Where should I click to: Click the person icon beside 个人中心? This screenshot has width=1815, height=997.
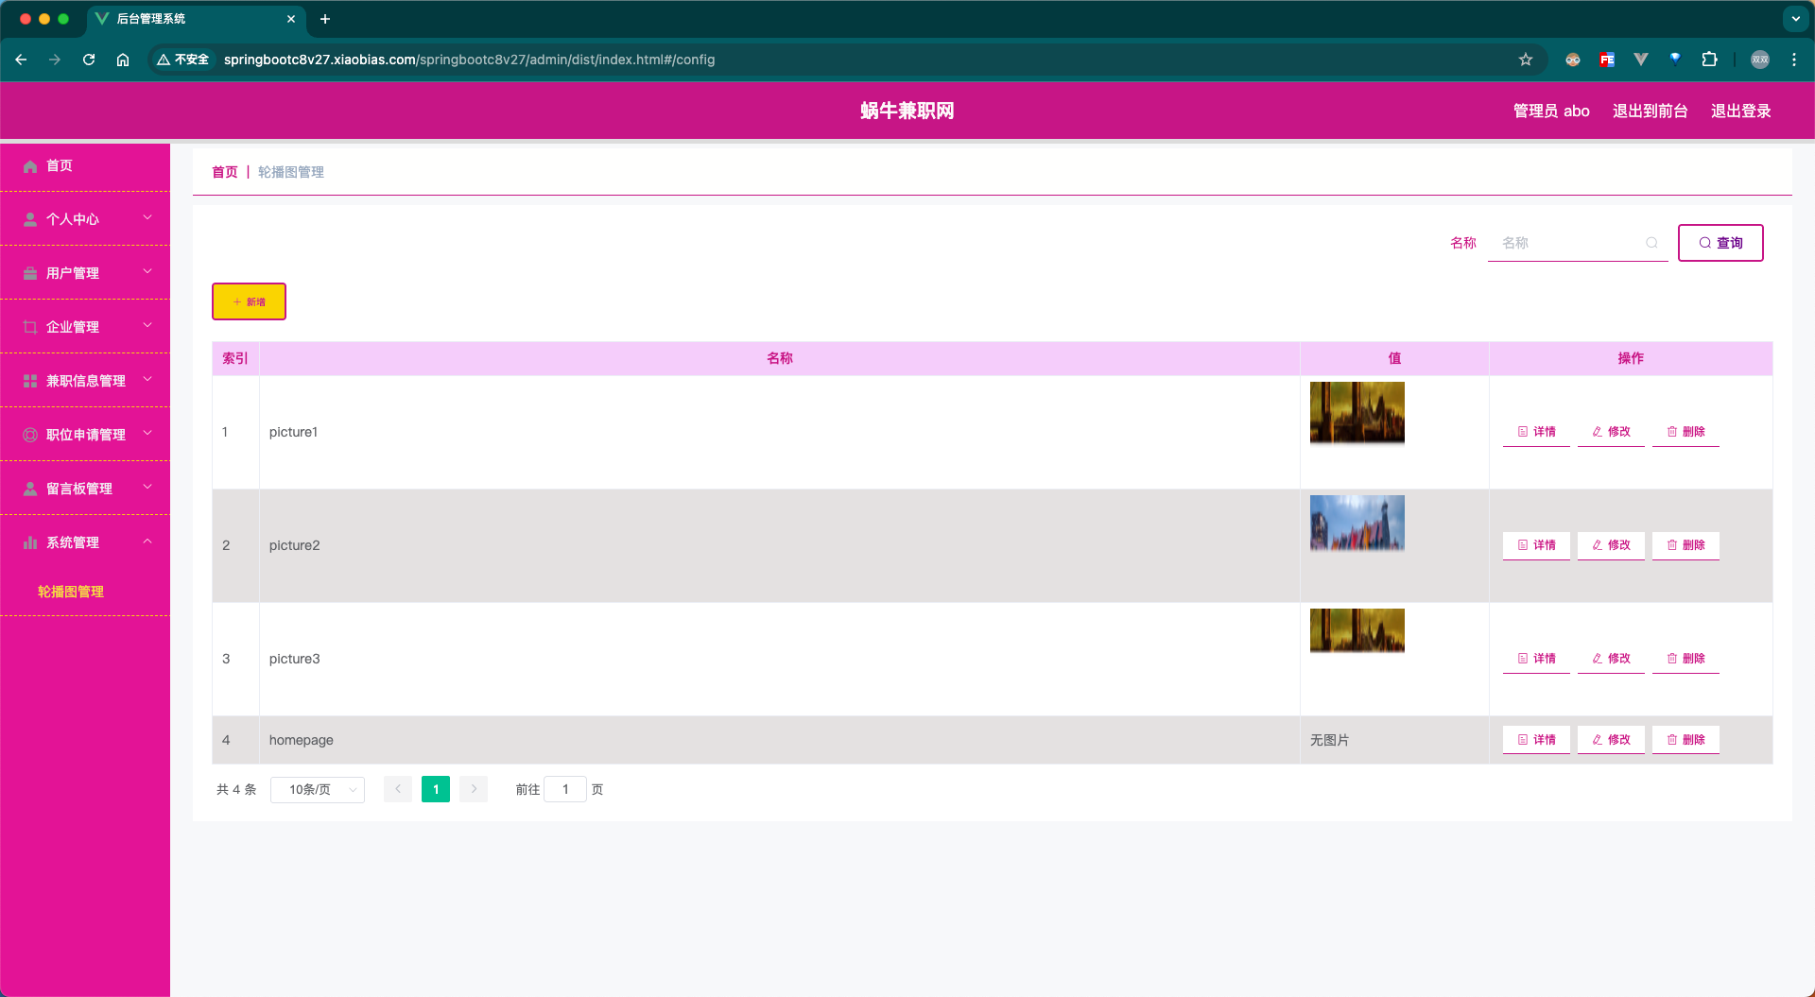click(30, 219)
